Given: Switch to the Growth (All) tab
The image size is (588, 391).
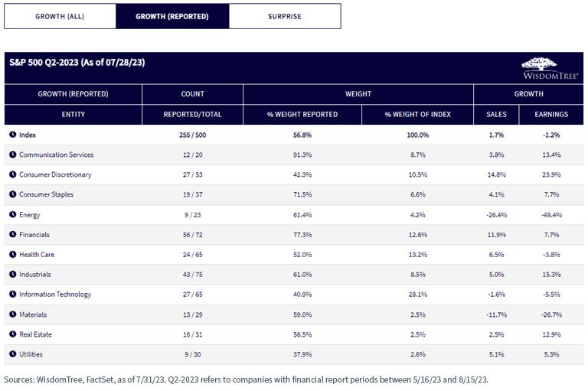Looking at the screenshot, I should click(60, 17).
